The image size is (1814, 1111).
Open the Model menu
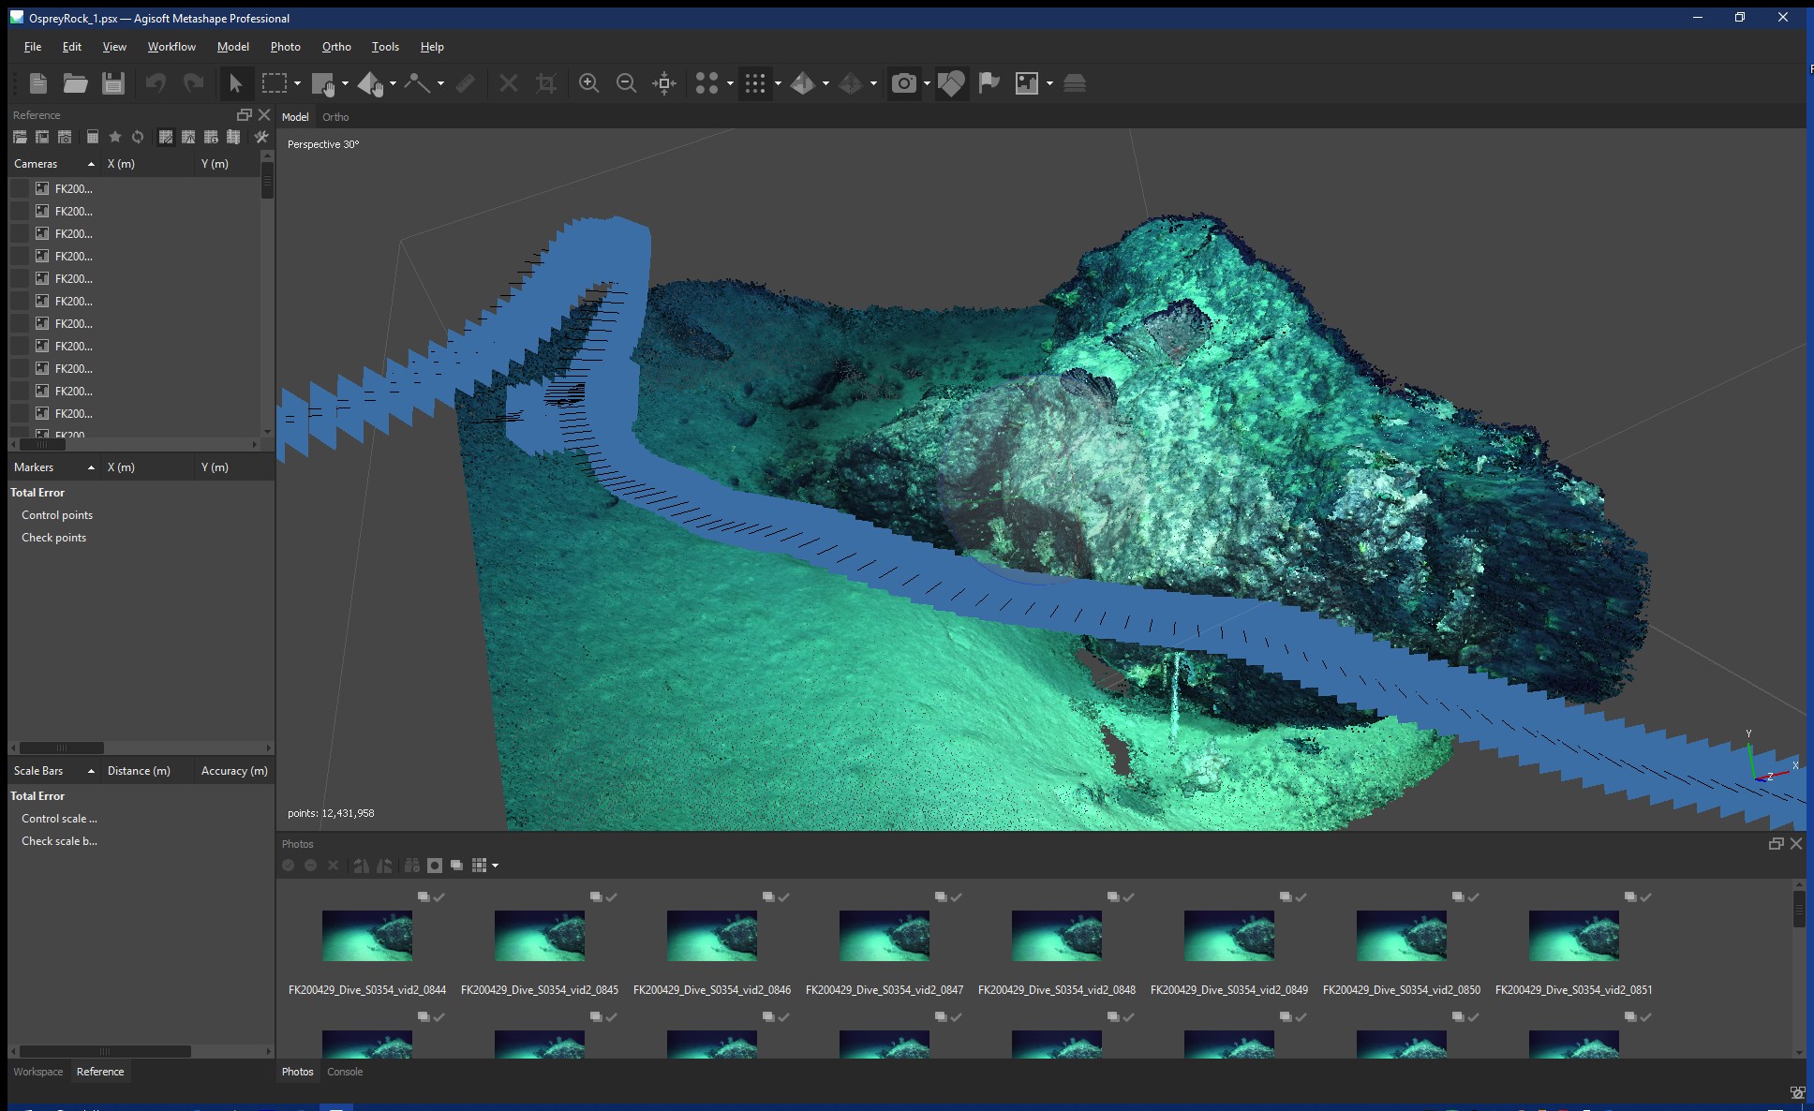[232, 47]
